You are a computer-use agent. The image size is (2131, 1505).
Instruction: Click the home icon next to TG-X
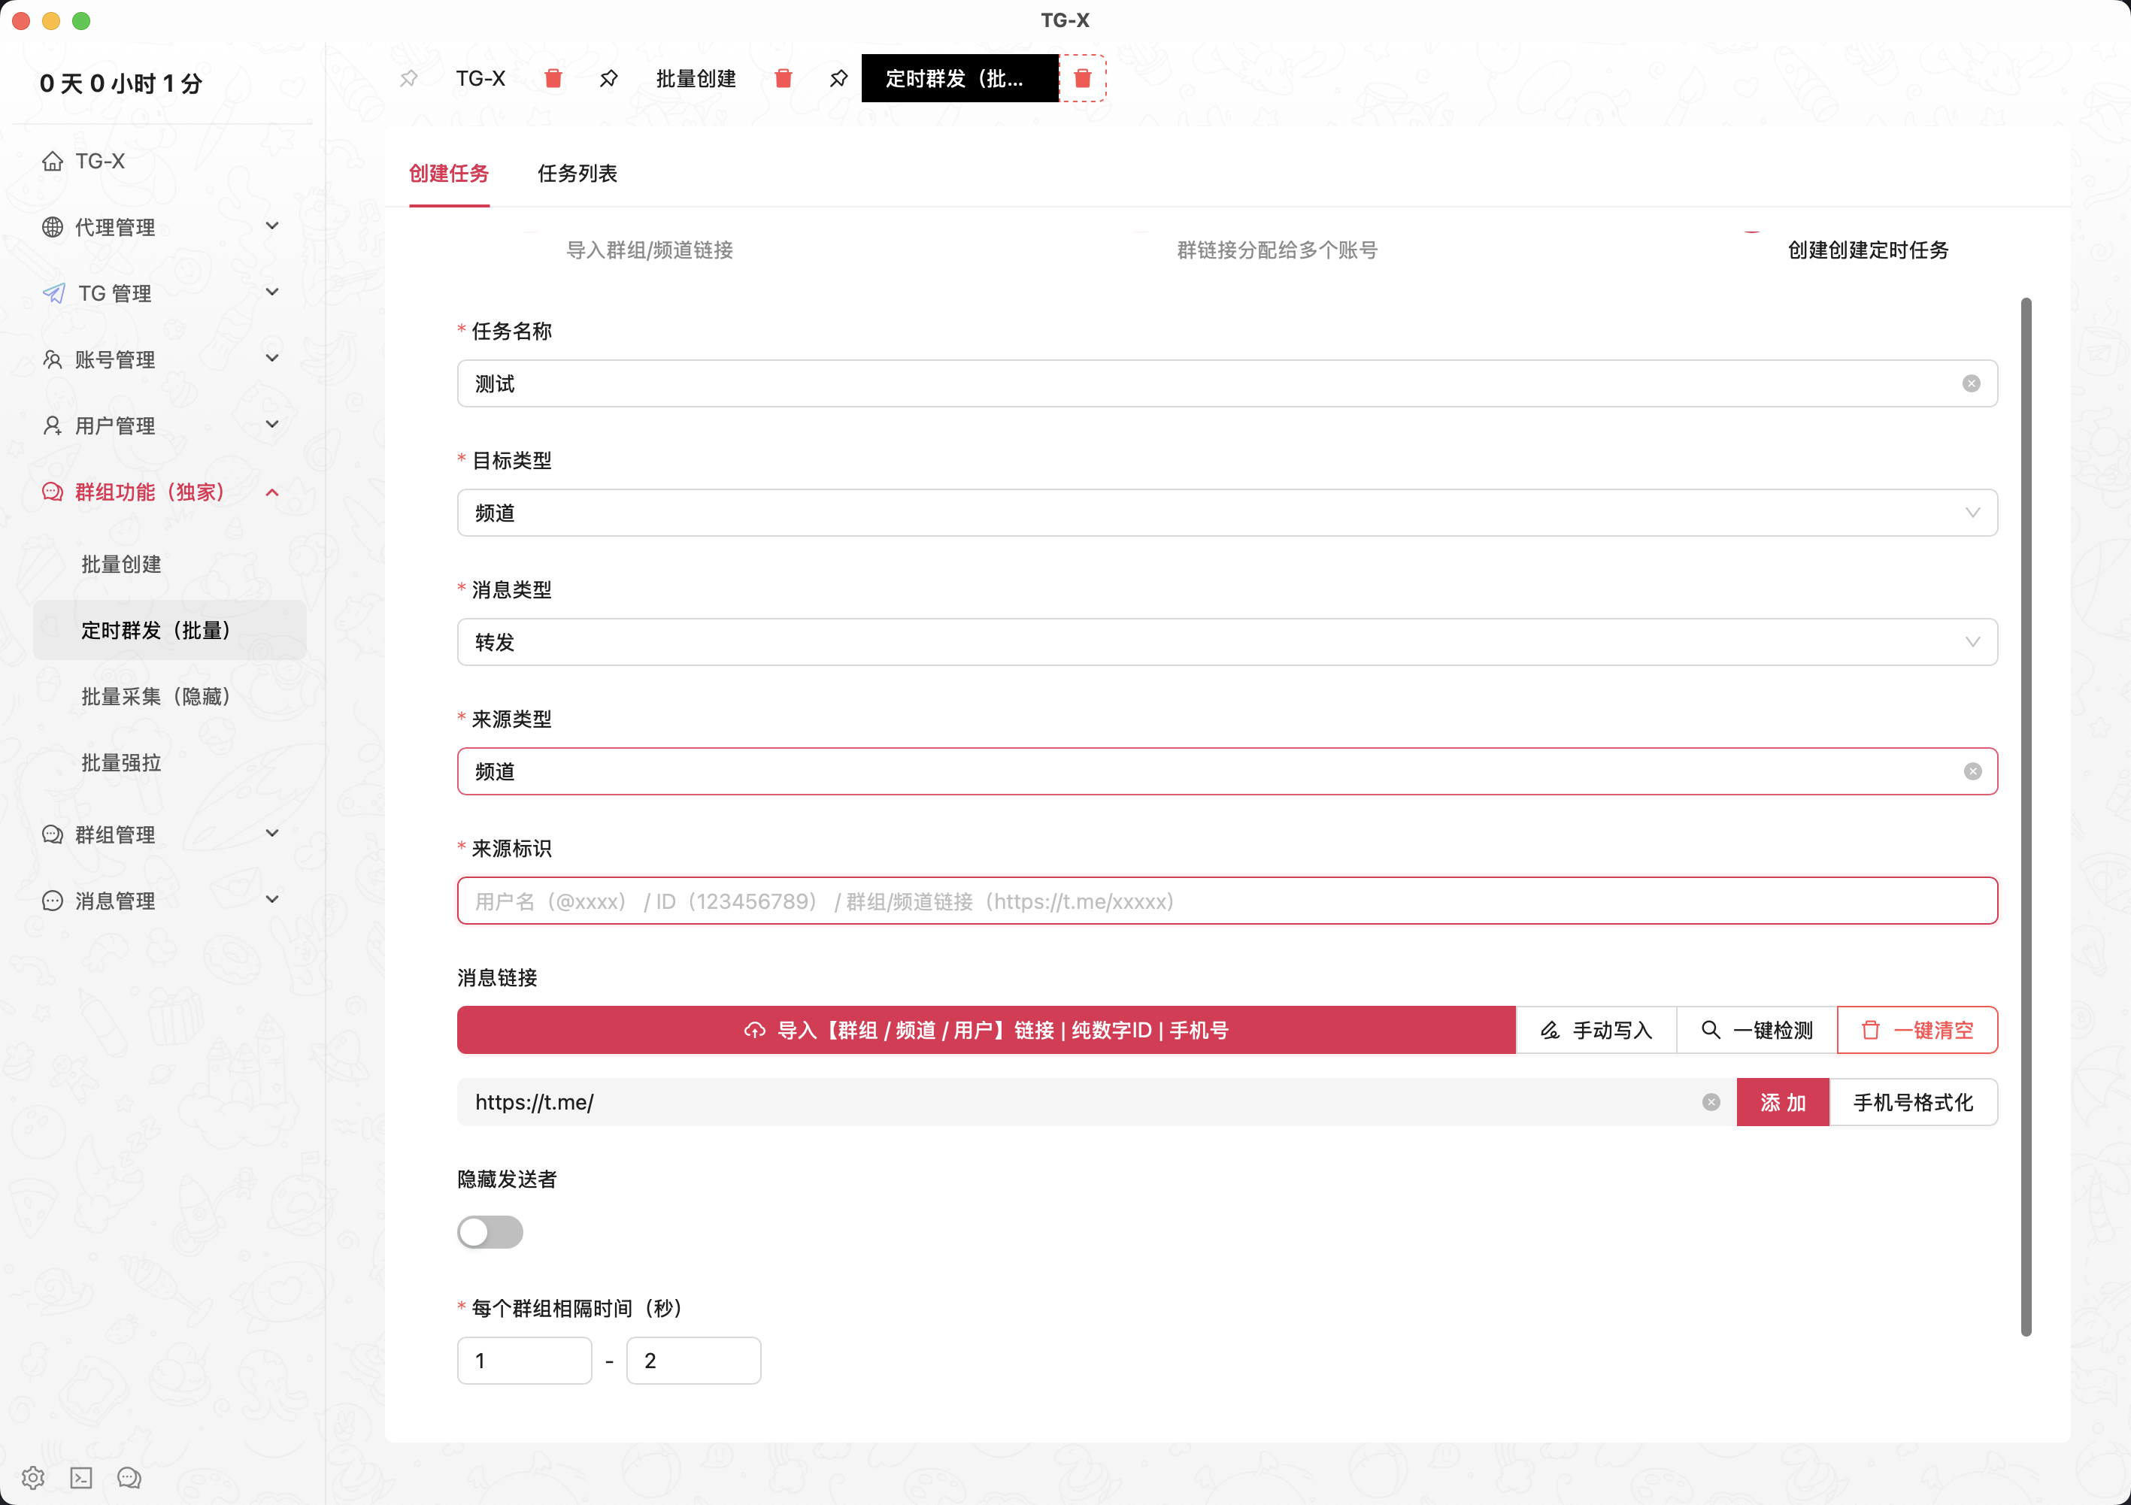click(x=53, y=162)
